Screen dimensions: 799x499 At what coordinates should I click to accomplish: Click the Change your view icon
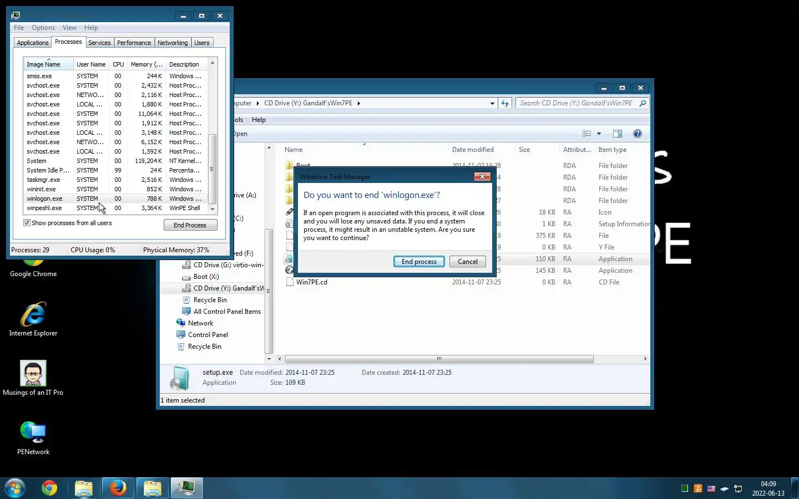[587, 134]
